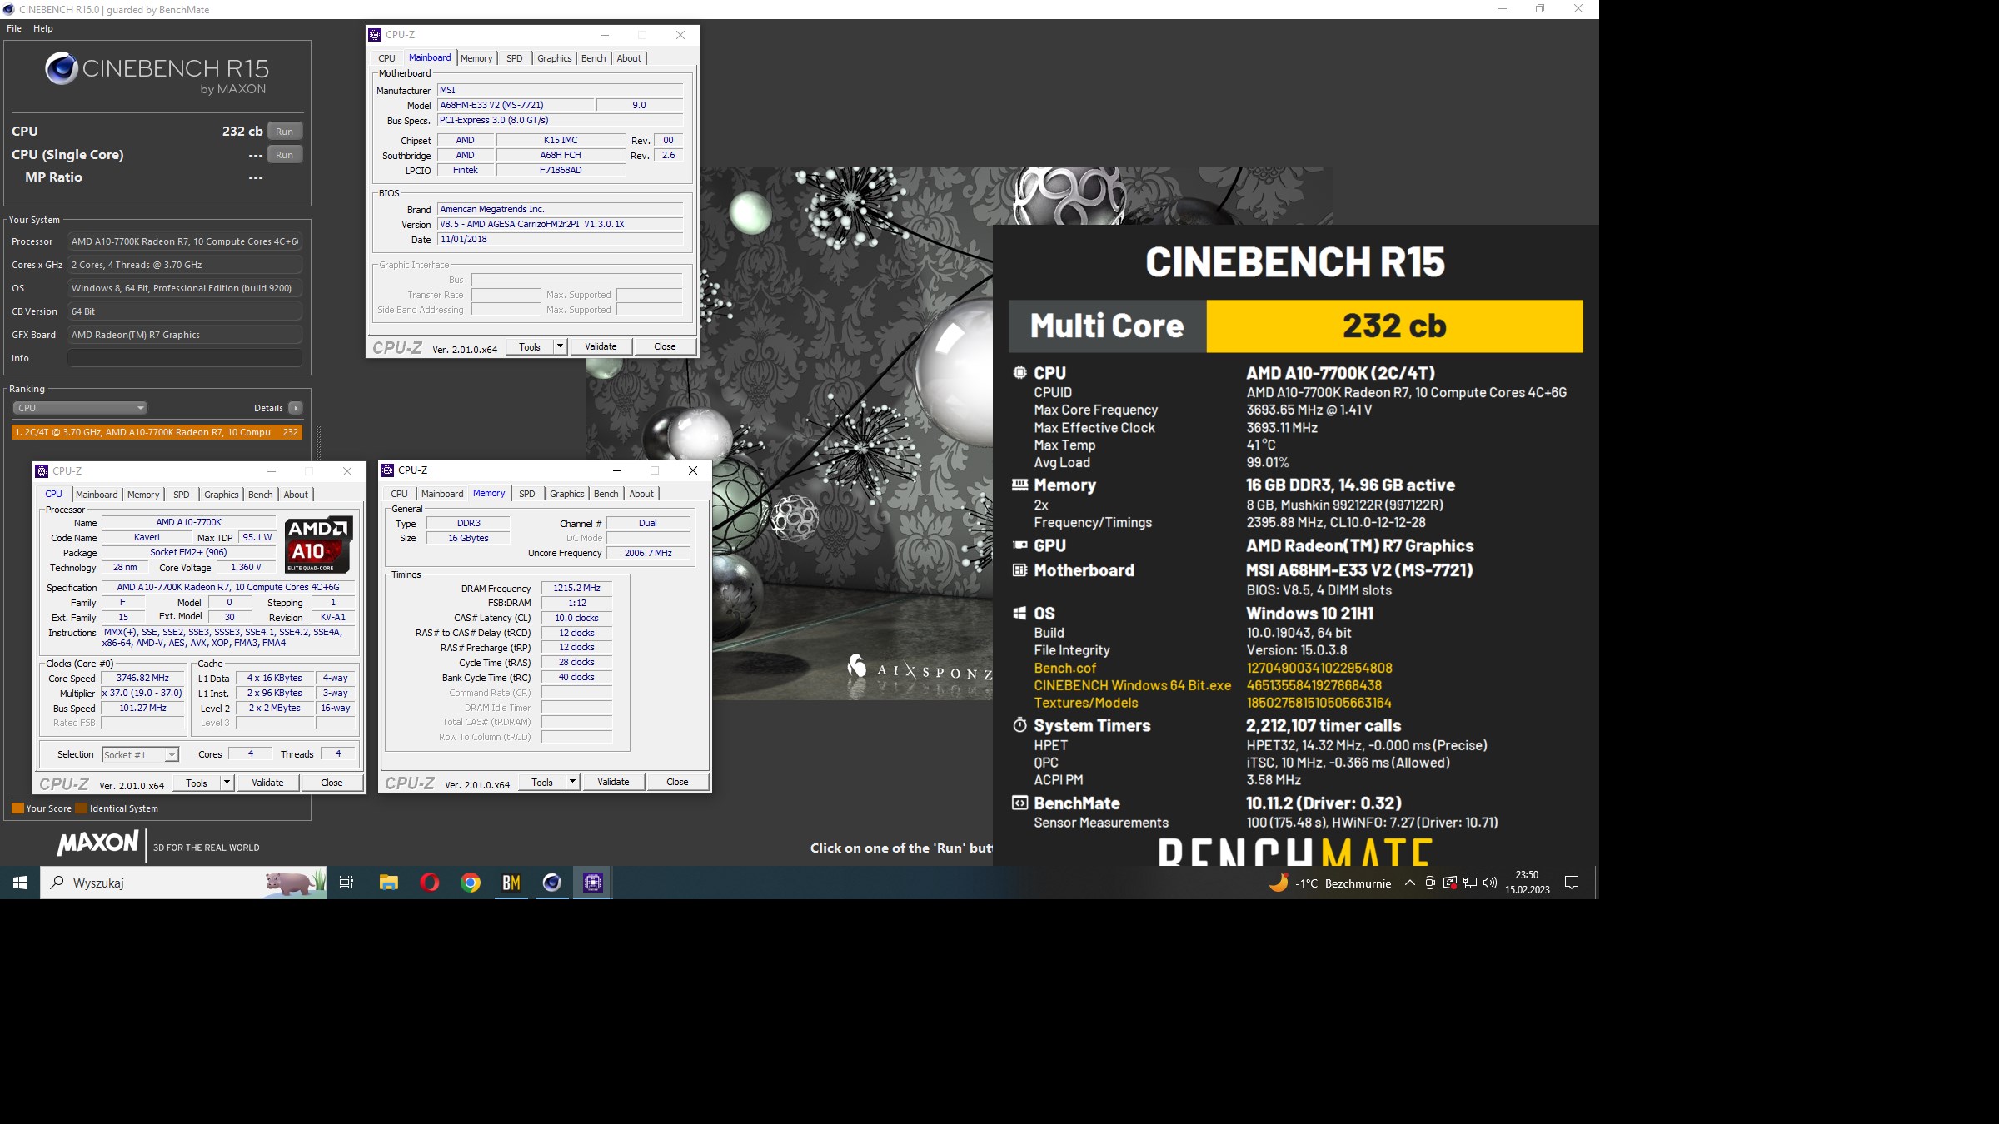
Task: Click the BenchMate Motherboard section icon
Action: [x=1019, y=570]
